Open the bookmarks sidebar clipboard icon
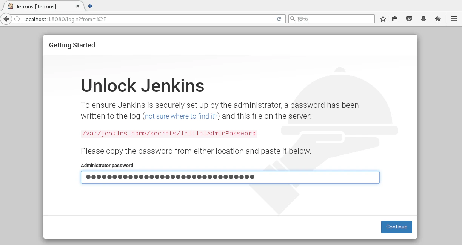This screenshot has width=462, height=245. tap(395, 18)
